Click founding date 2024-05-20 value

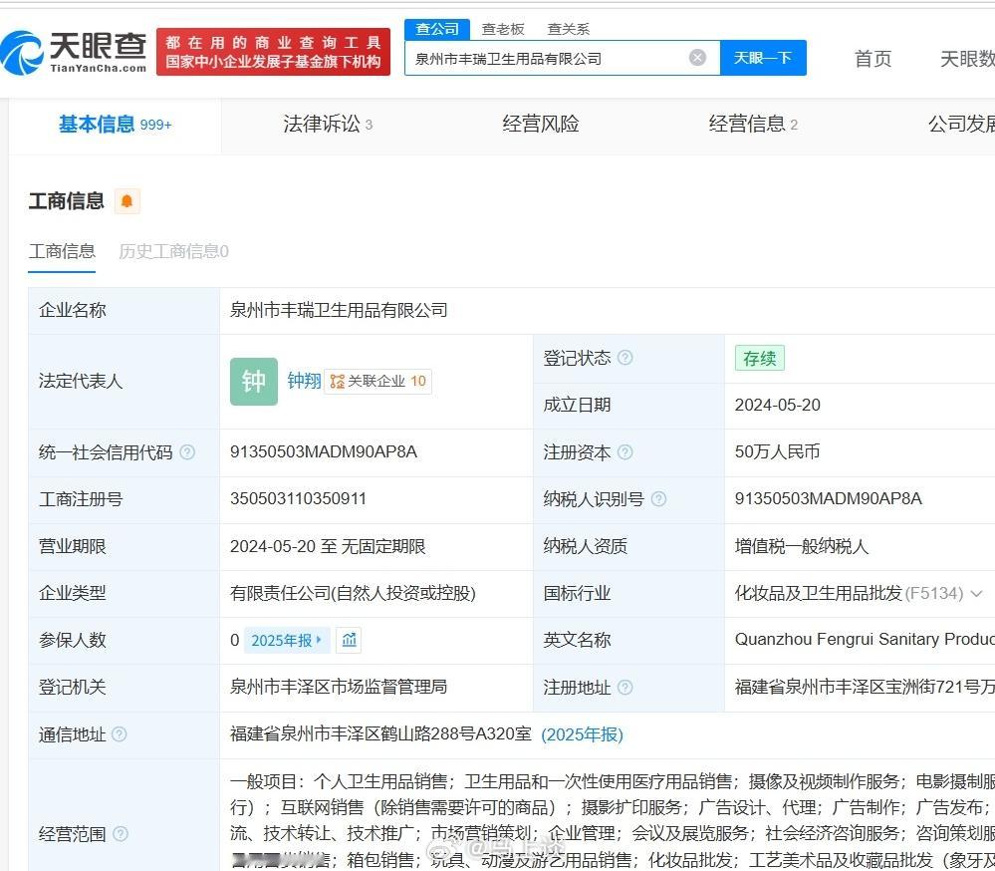pyautogui.click(x=777, y=405)
